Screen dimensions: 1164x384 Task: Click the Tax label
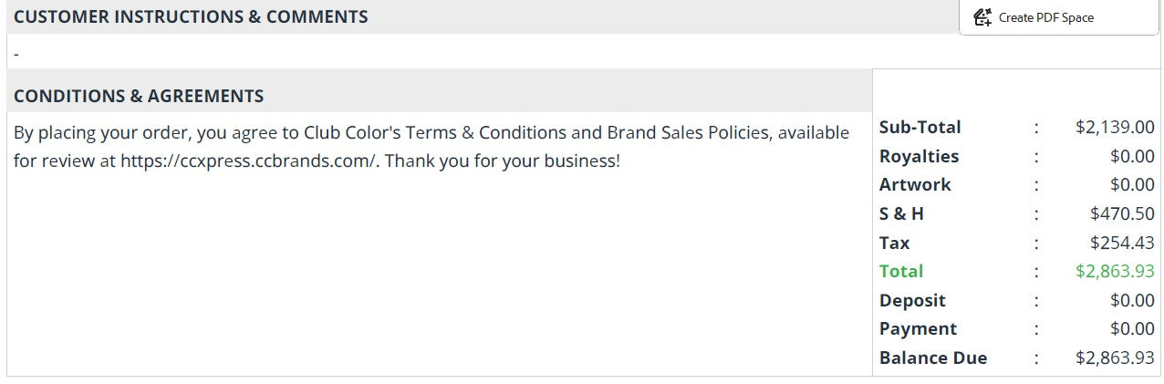pos(895,243)
